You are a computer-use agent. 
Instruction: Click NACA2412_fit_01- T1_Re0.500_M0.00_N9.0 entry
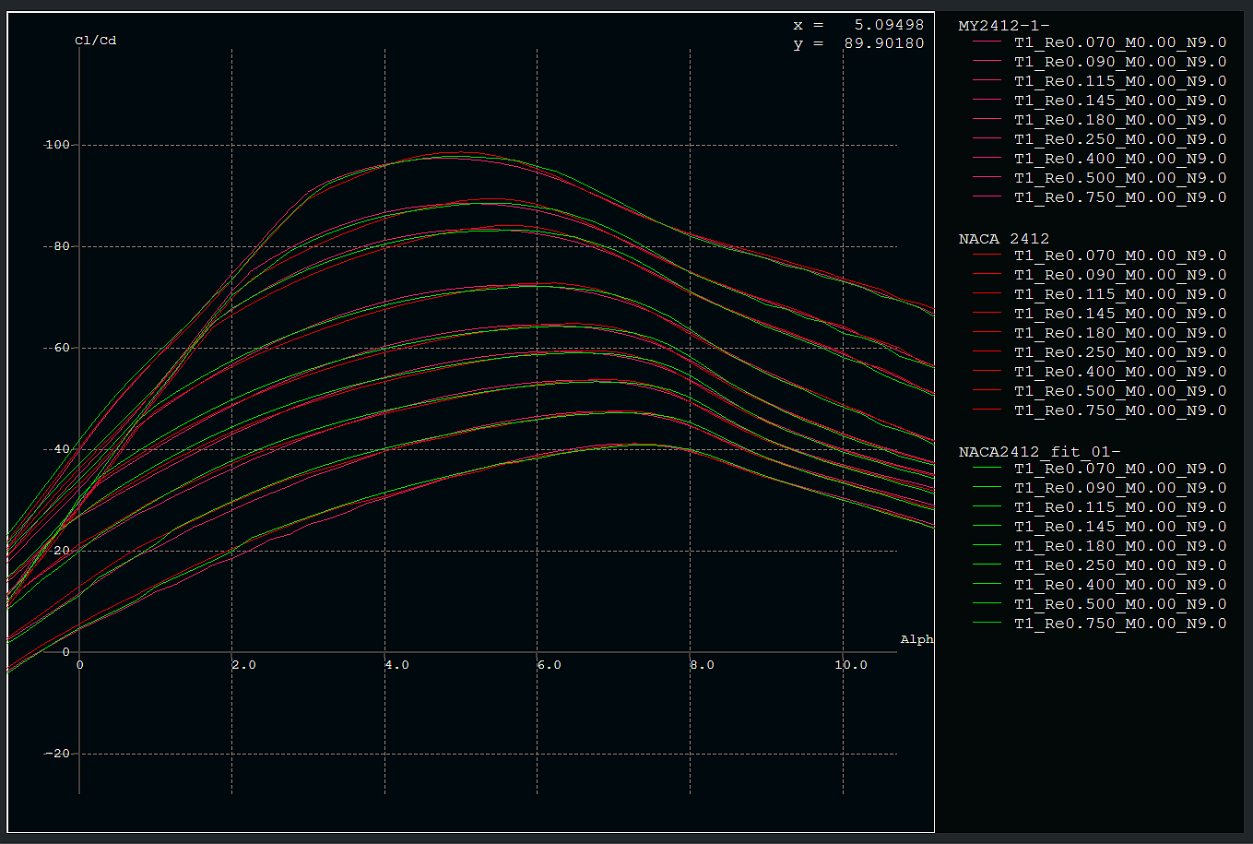click(x=1100, y=604)
